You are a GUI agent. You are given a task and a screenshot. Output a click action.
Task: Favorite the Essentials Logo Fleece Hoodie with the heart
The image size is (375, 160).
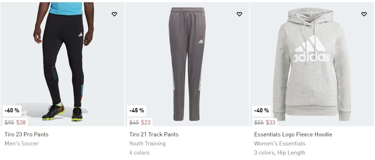364,14
